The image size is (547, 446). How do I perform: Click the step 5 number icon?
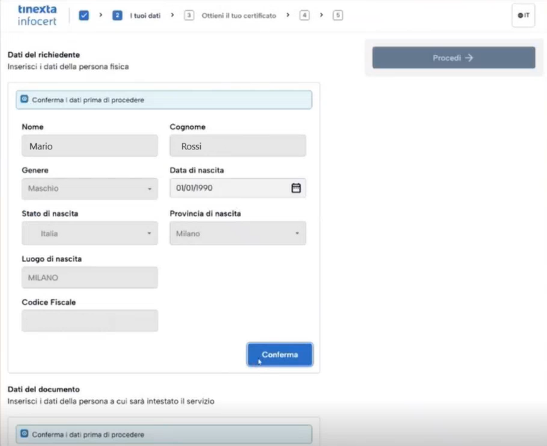click(x=337, y=15)
